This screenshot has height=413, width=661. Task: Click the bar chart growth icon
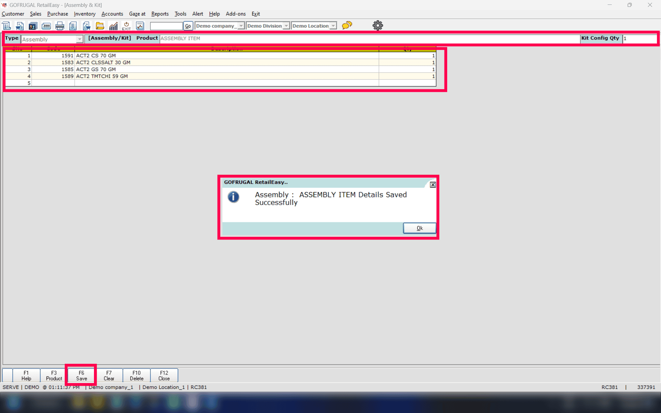113,26
